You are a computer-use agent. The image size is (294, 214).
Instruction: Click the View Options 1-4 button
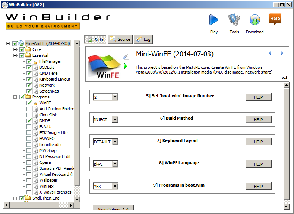113,207
